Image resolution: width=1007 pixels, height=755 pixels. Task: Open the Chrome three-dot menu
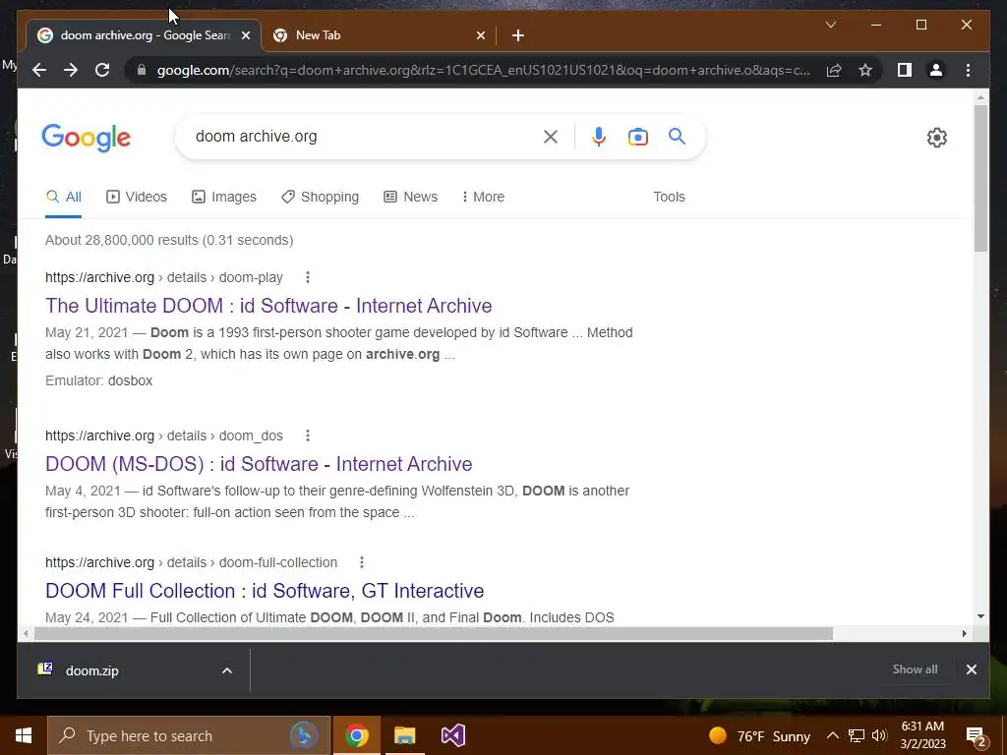tap(968, 70)
